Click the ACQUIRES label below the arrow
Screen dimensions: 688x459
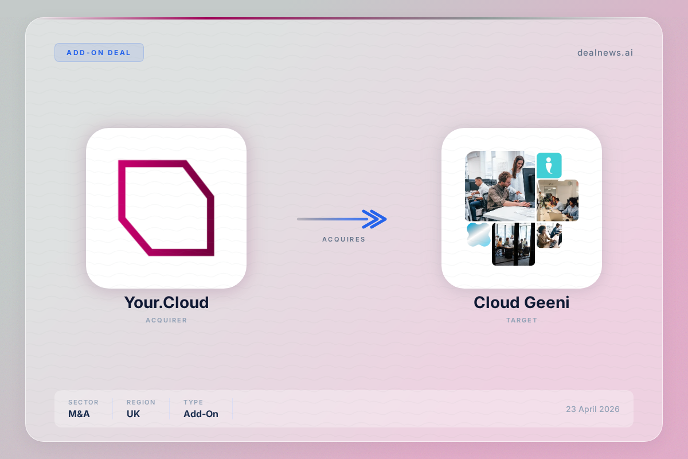[343, 239]
